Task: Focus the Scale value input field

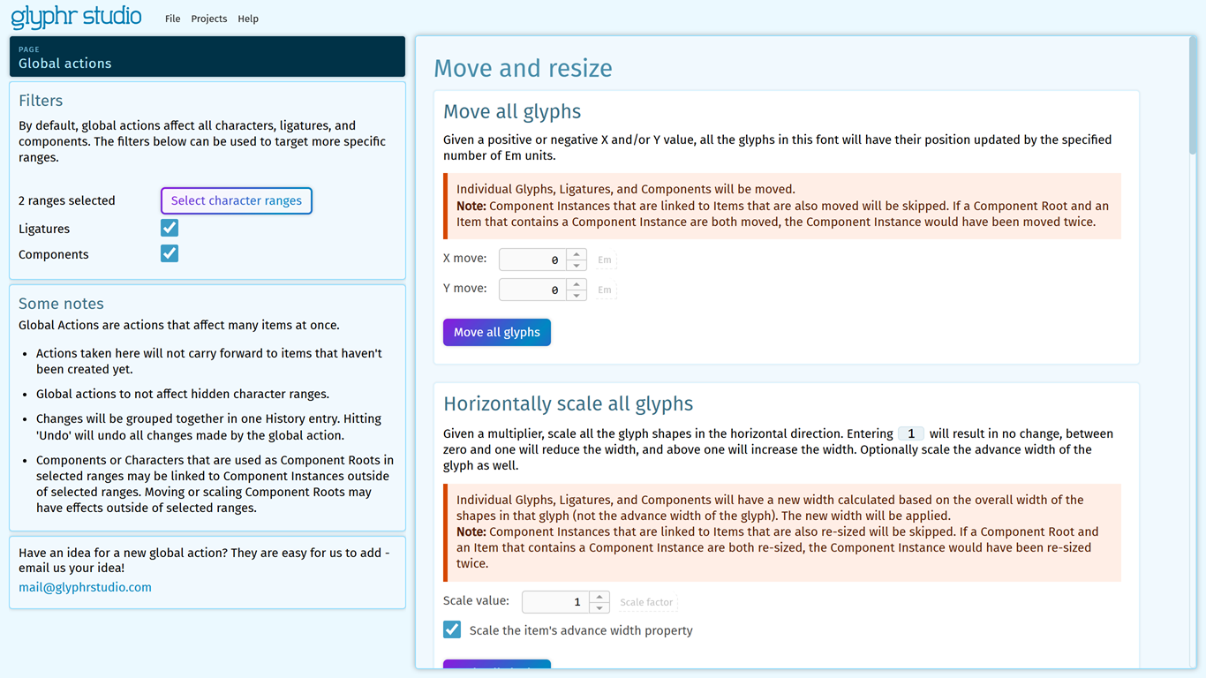Action: [555, 602]
